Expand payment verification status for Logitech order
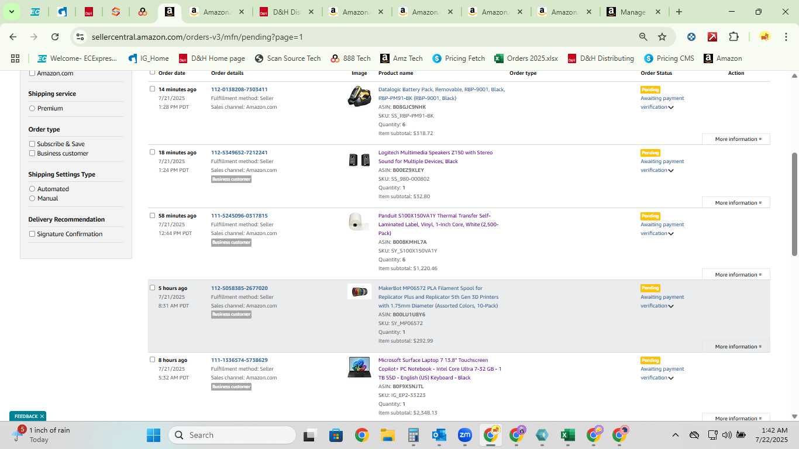This screenshot has width=799, height=449. tap(671, 170)
